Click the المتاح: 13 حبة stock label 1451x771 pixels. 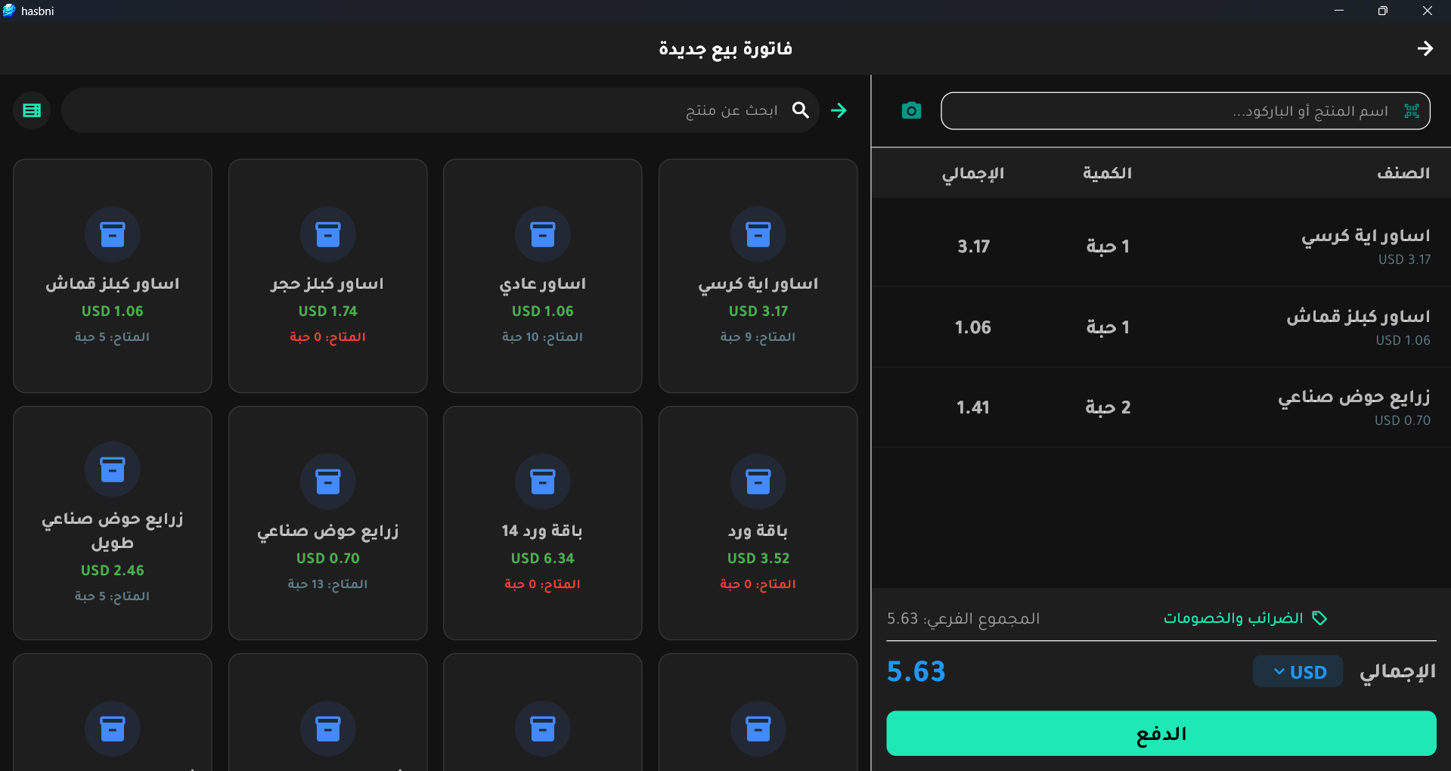328,584
